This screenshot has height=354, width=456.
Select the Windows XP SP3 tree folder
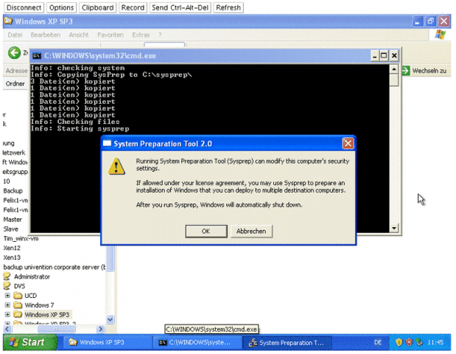pos(47,315)
